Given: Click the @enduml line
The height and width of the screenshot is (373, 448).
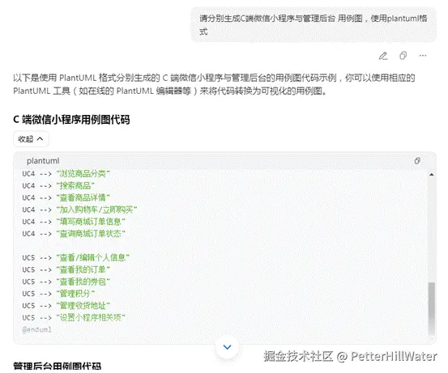Looking at the screenshot, I should point(36,329).
